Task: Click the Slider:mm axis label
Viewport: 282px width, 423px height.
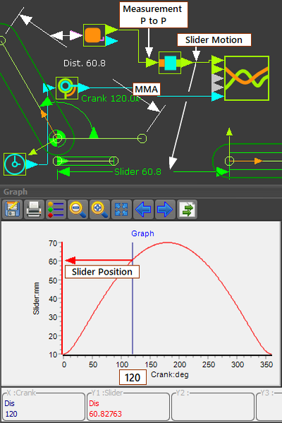Action: [x=36, y=299]
